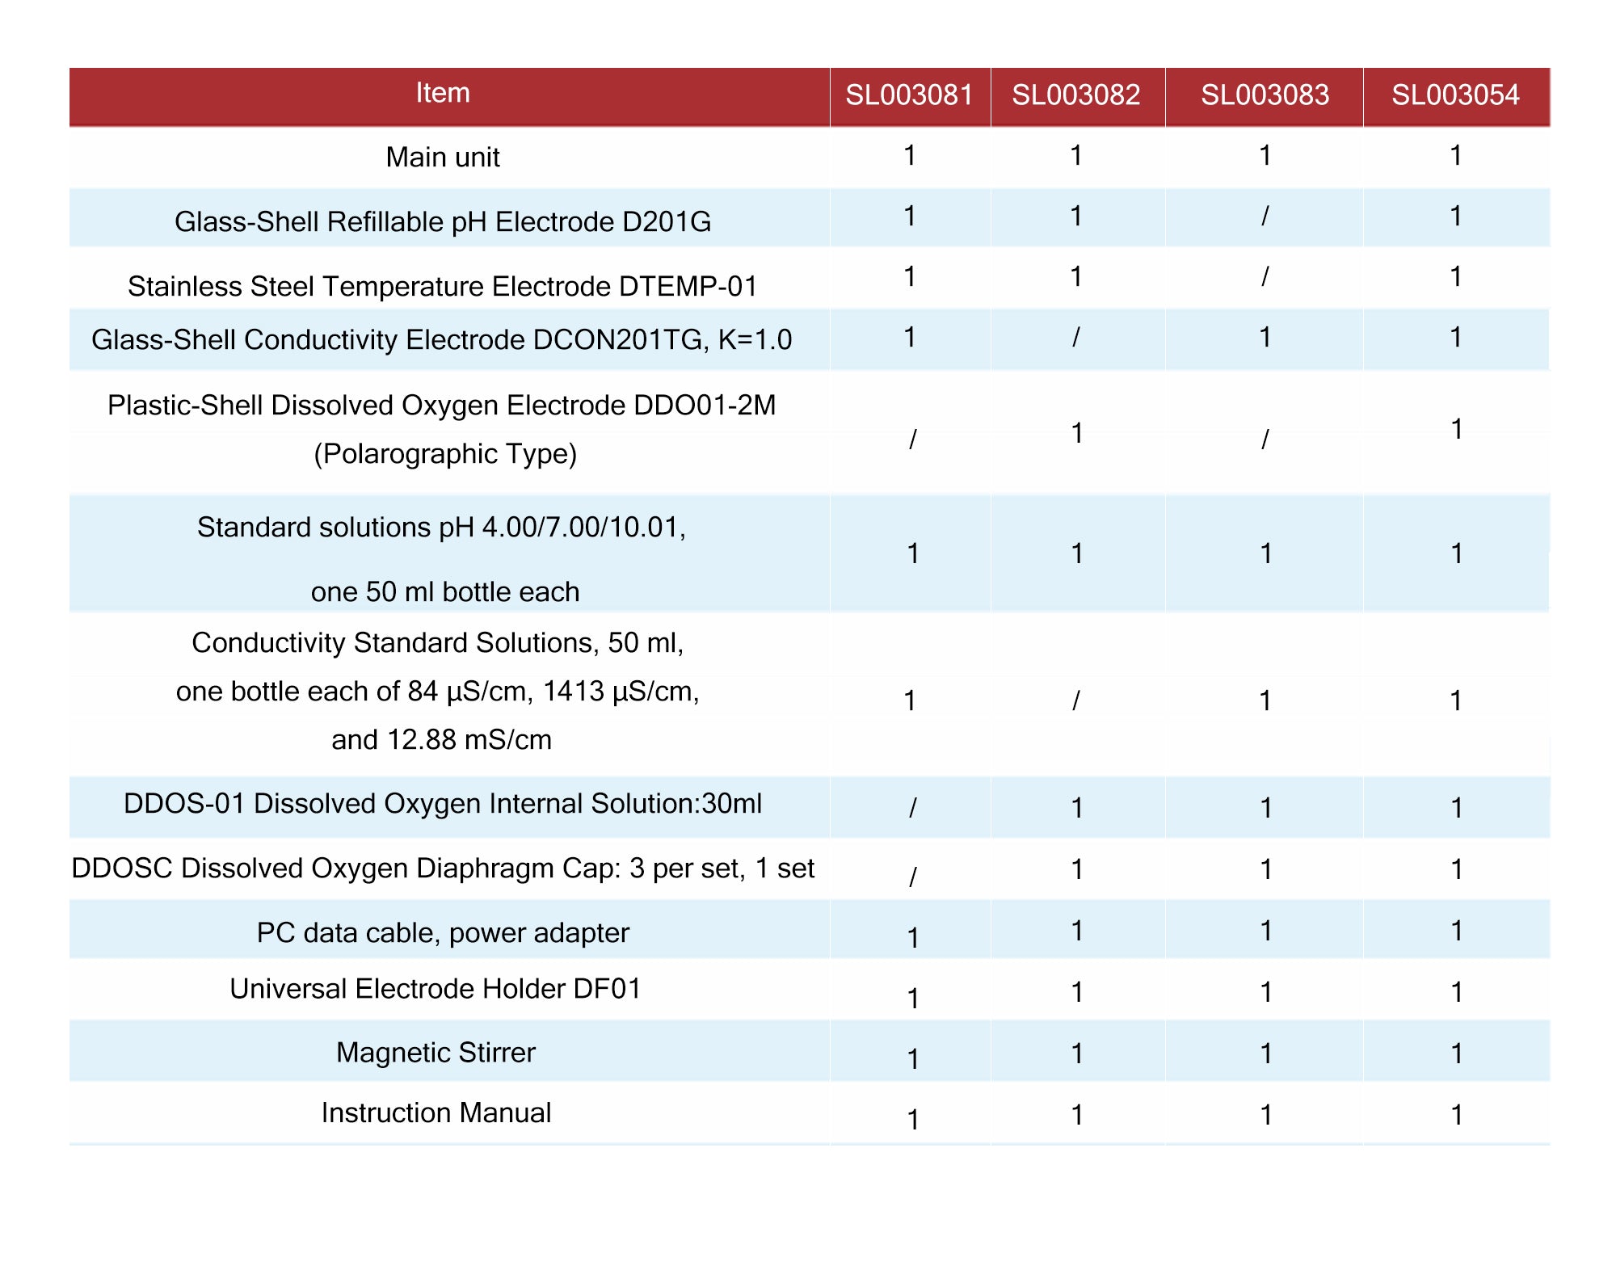This screenshot has height=1266, width=1616.
Task: Select the SL003081 column header
Action: 909,95
